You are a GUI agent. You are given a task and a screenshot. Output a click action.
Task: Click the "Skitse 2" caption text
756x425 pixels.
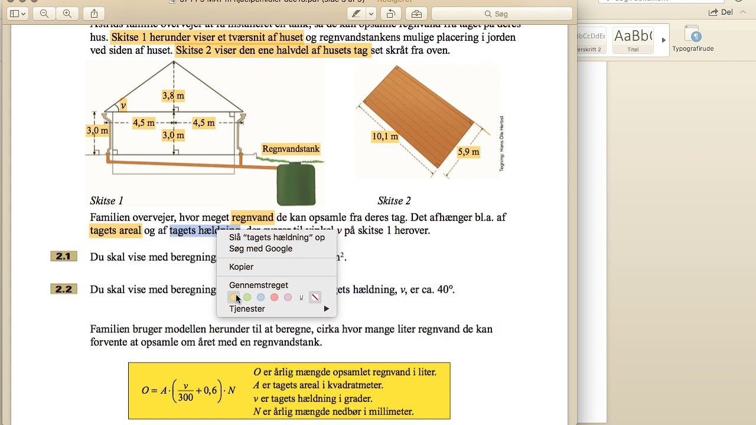pos(394,201)
